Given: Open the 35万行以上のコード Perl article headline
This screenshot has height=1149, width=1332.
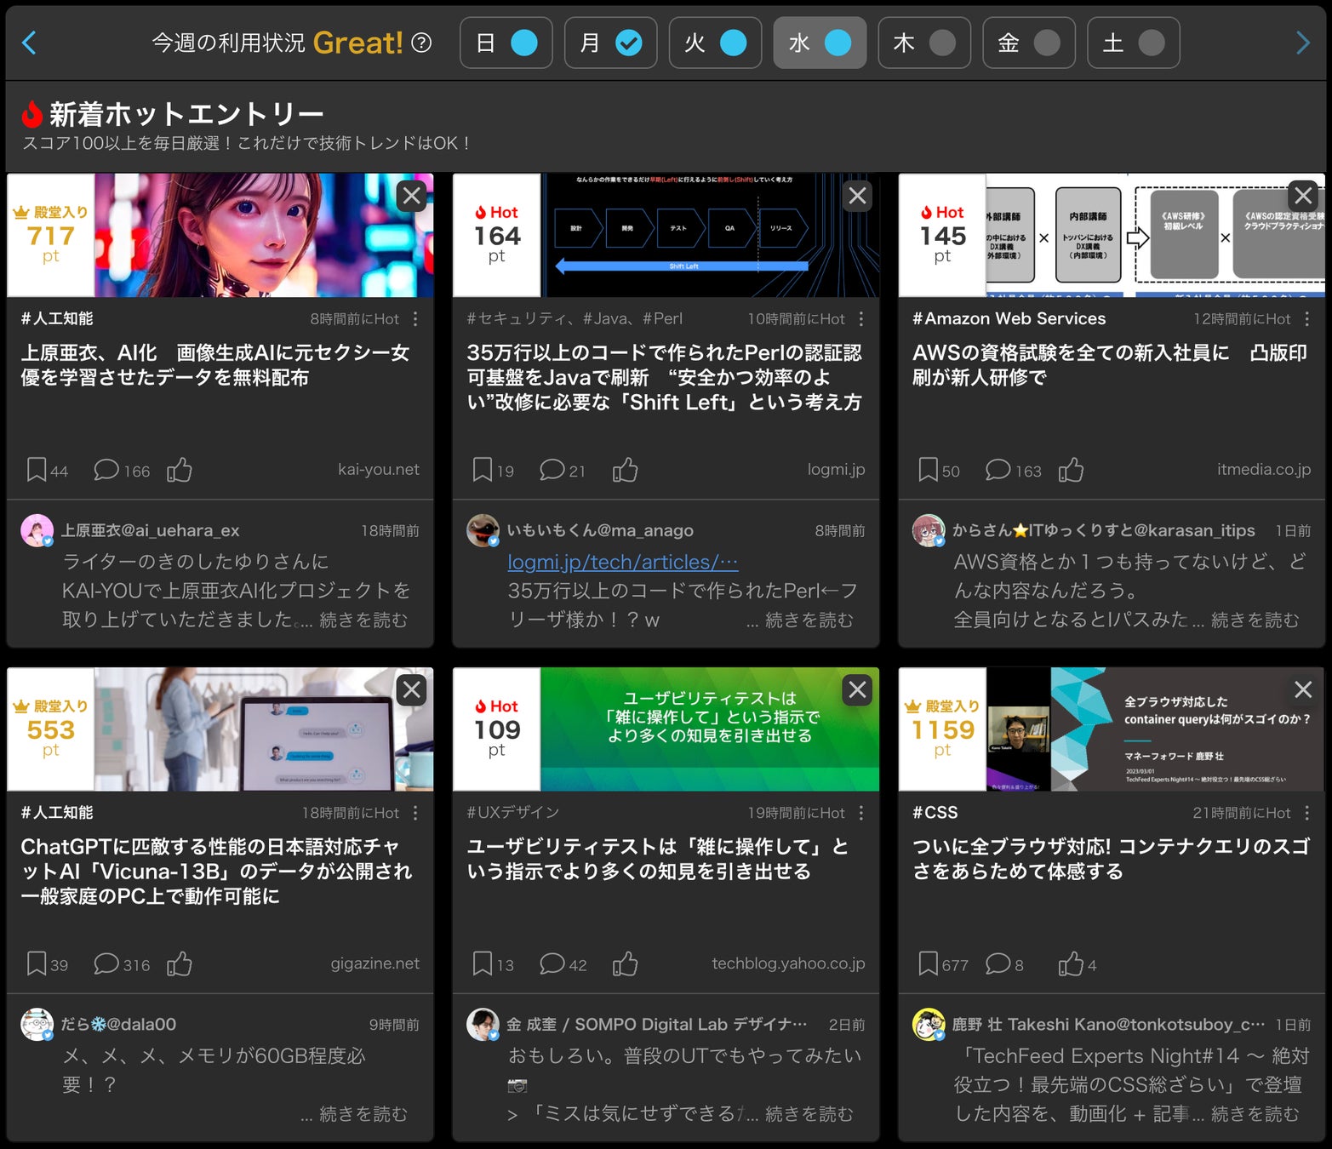Looking at the screenshot, I should pos(665,377).
